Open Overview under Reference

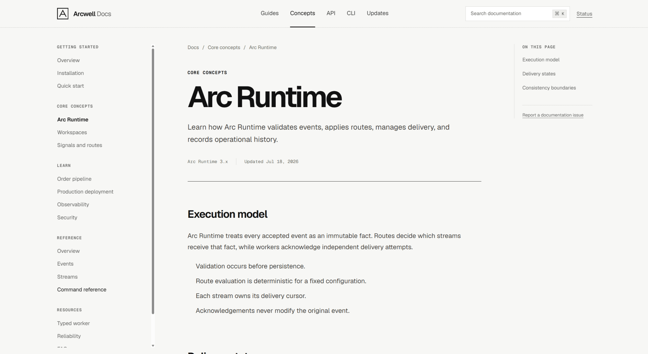(x=68, y=251)
